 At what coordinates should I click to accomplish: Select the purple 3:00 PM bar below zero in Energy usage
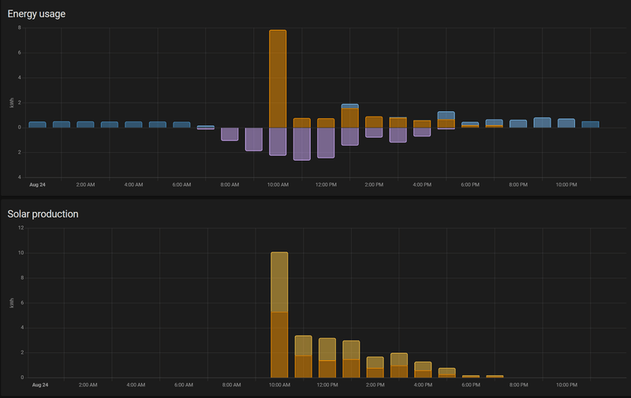coord(398,135)
